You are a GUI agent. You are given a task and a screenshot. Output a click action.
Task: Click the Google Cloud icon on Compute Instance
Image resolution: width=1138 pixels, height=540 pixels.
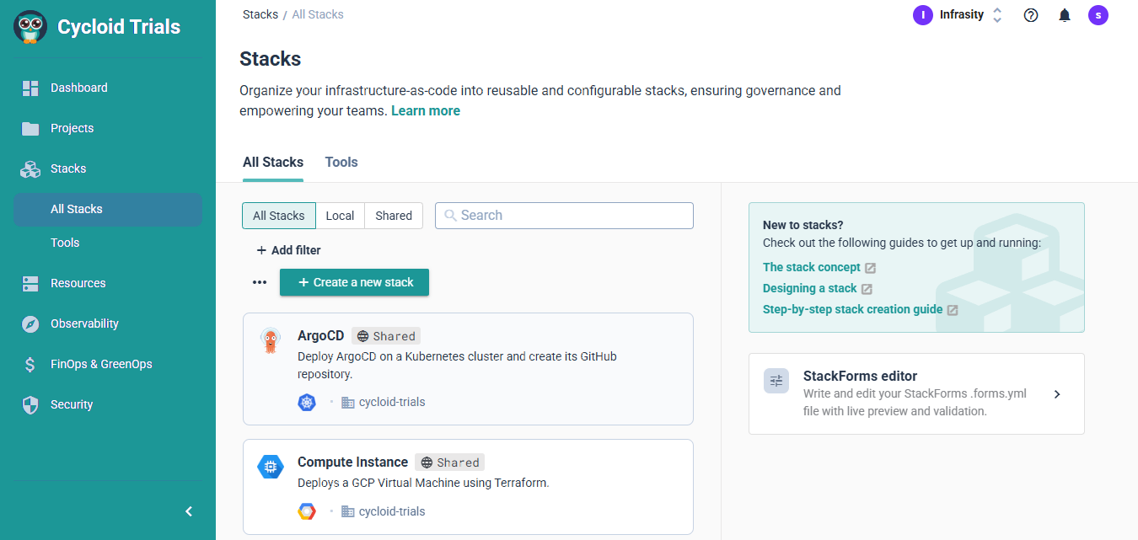point(307,511)
